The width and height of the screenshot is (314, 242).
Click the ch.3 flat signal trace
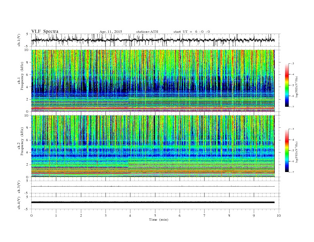(x=153, y=186)
